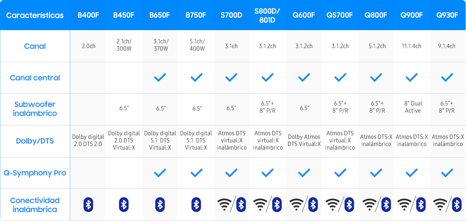Click the S800D/801D column header
This screenshot has width=466, height=221.
tap(267, 15)
